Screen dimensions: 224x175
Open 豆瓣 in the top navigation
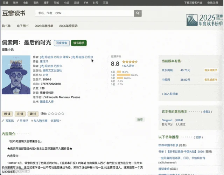coord(6,3)
